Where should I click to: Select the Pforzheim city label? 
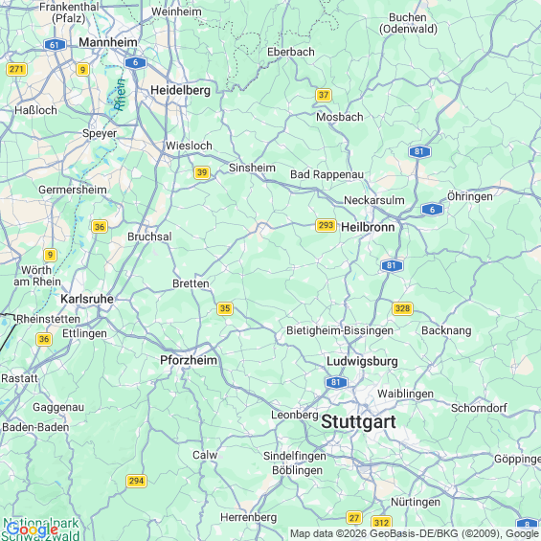tap(189, 360)
